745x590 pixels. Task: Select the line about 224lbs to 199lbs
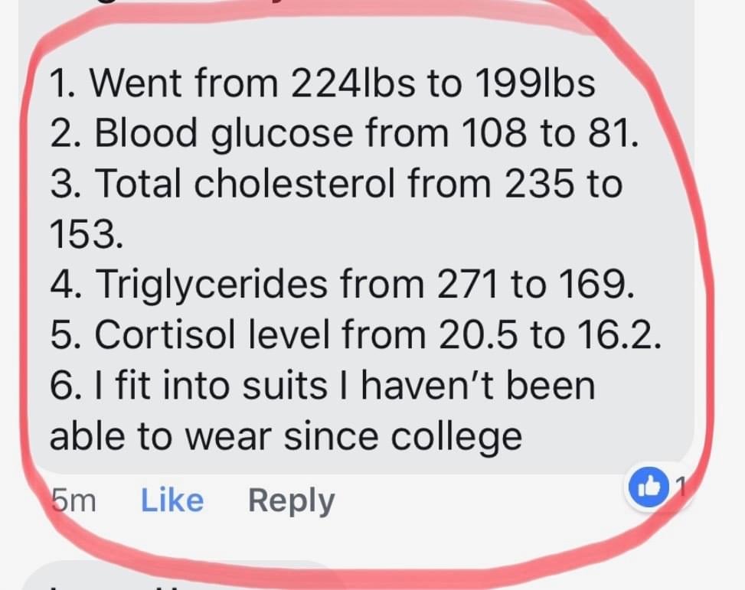pyautogui.click(x=322, y=83)
